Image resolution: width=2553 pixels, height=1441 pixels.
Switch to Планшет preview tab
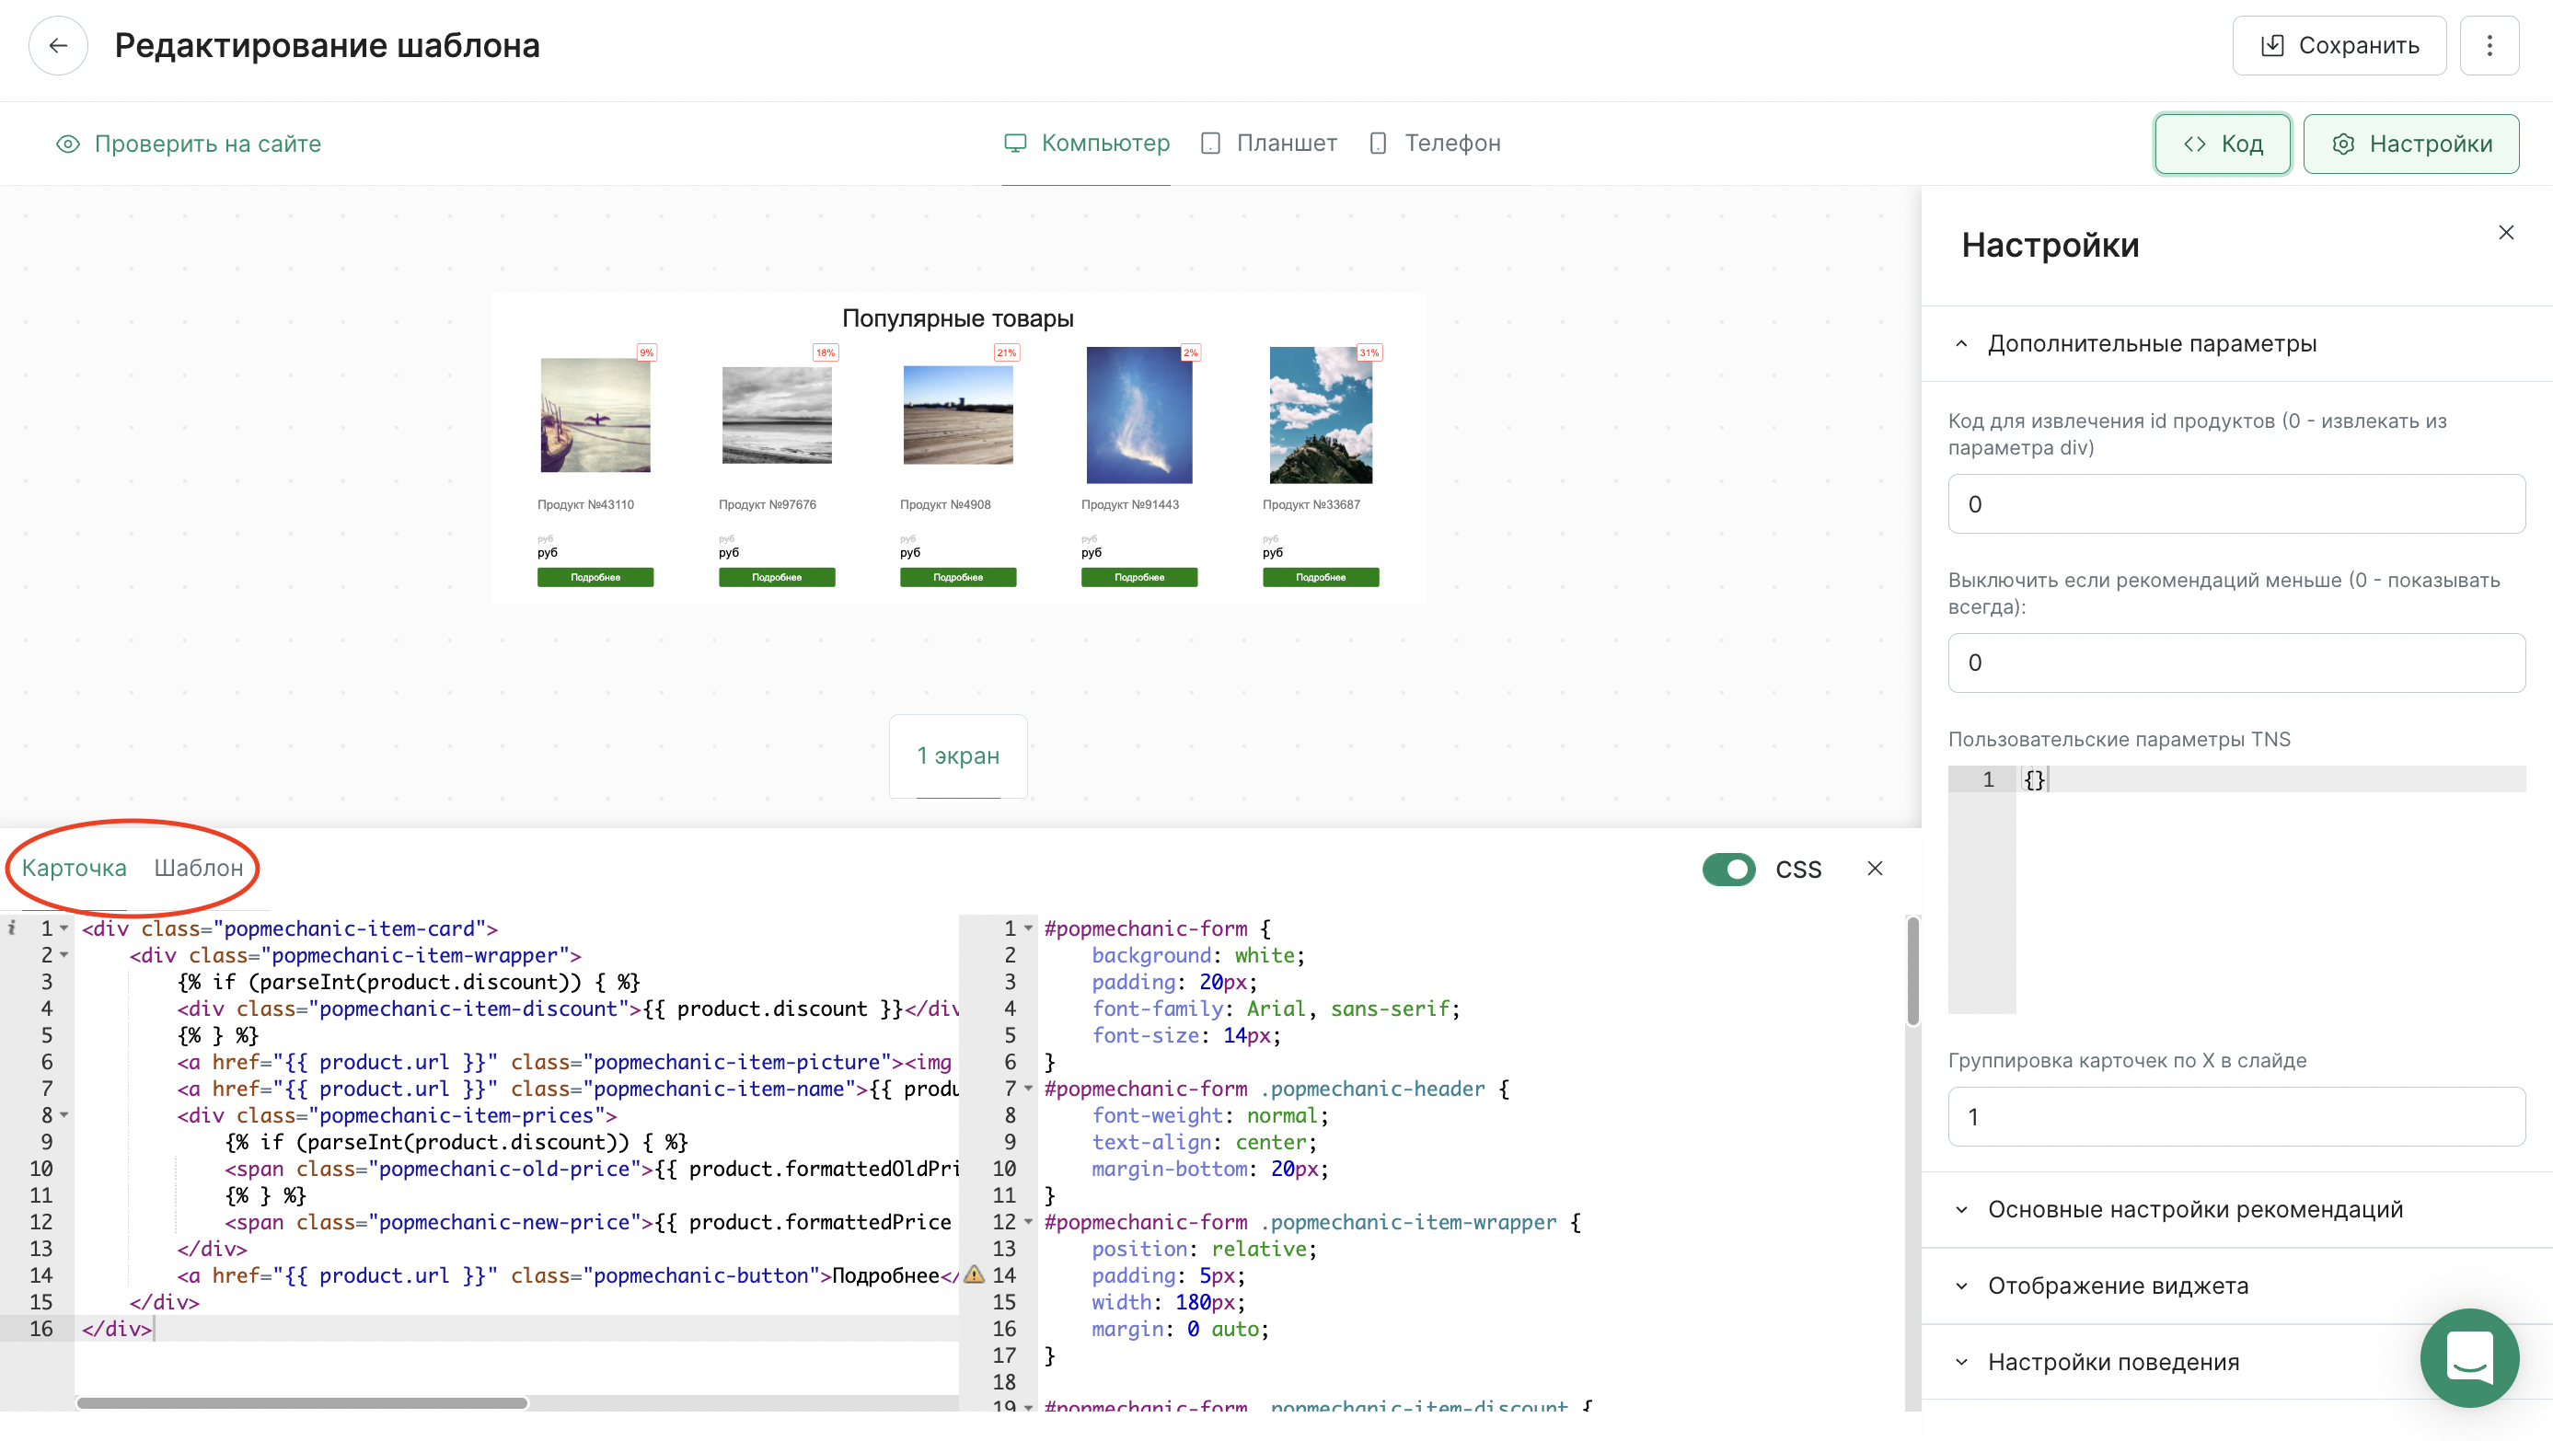tap(1268, 144)
